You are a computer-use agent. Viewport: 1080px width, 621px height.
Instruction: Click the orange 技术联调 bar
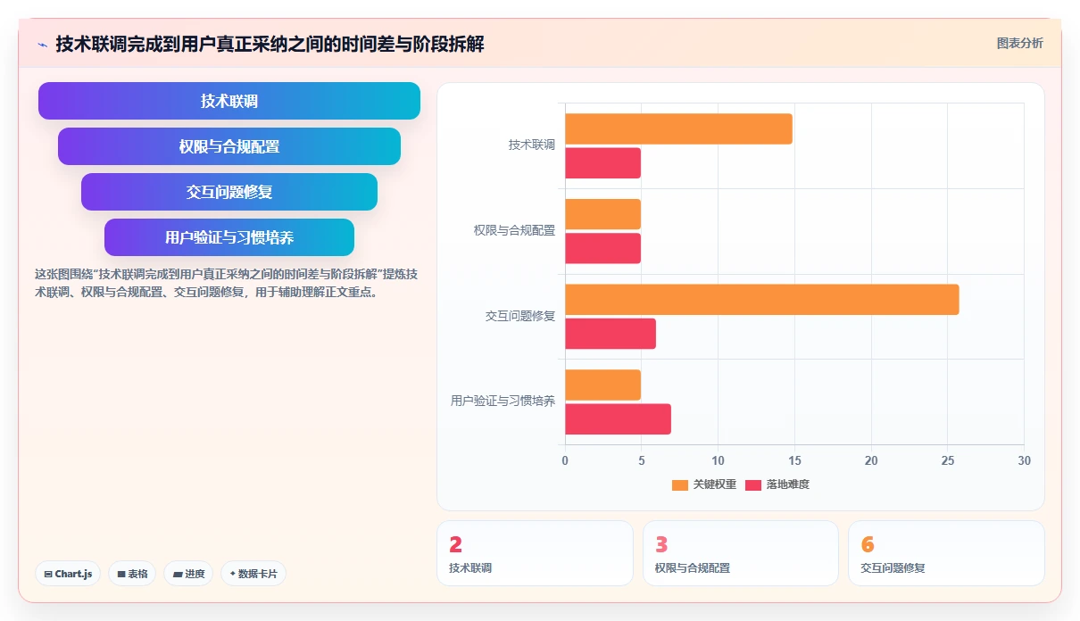(678, 128)
